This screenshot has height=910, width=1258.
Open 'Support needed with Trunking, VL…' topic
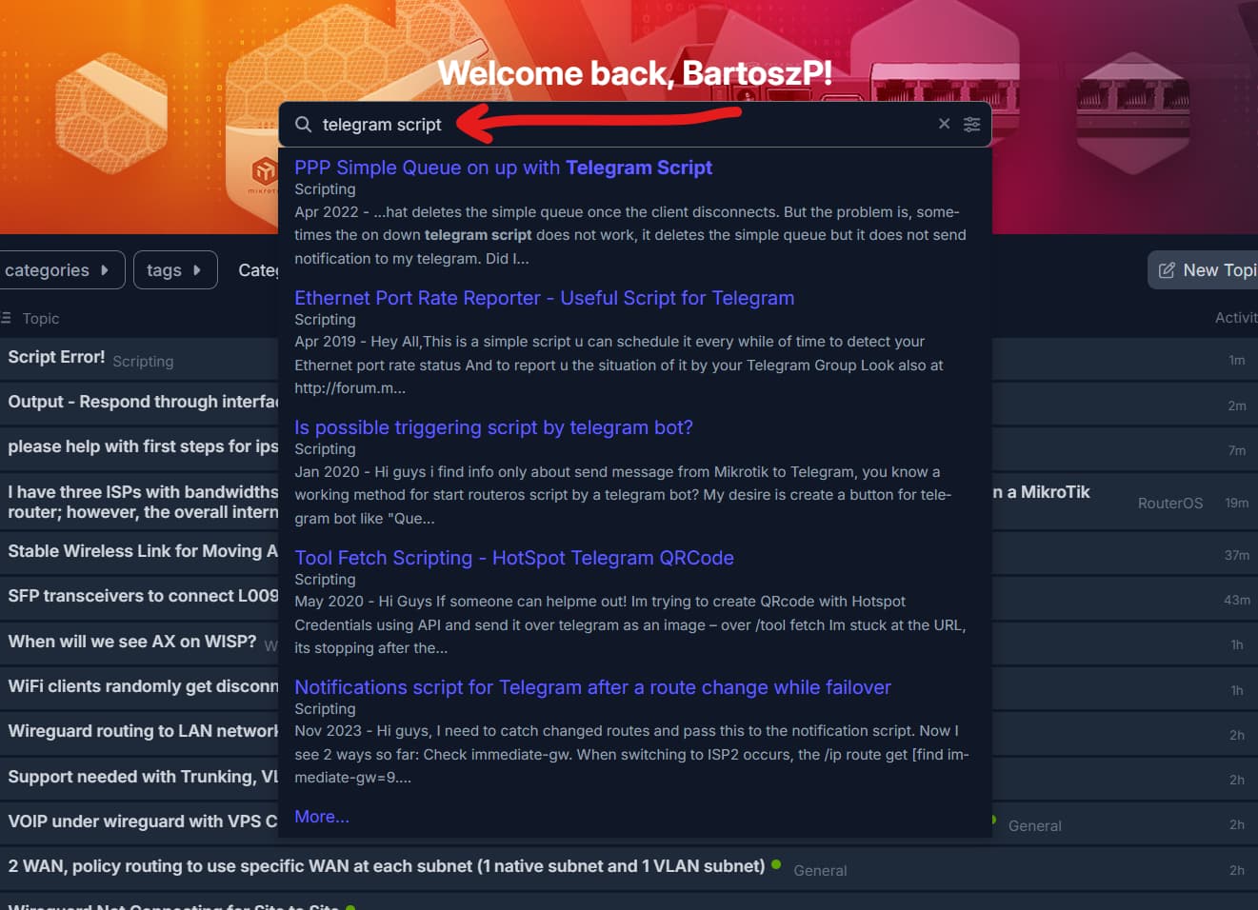coord(143,777)
